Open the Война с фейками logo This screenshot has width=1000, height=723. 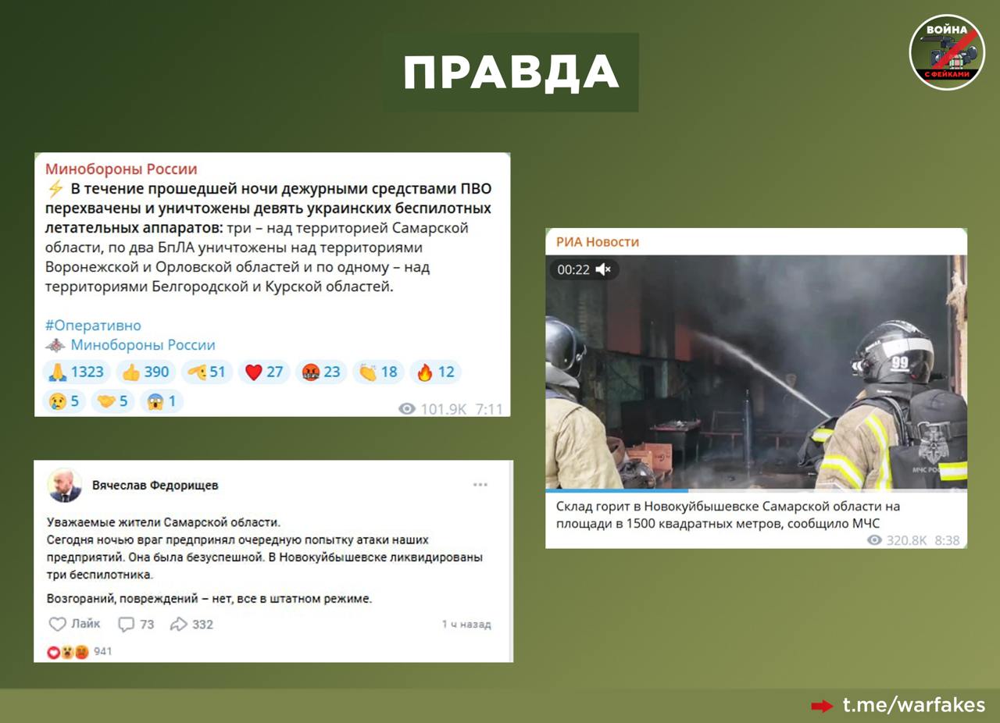pyautogui.click(x=946, y=52)
